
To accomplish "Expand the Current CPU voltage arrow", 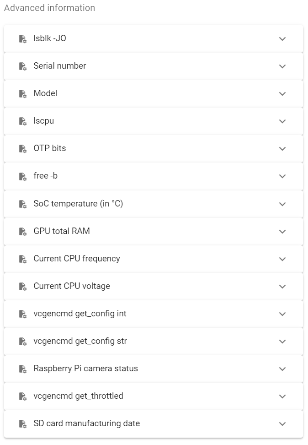I will 282,287.
